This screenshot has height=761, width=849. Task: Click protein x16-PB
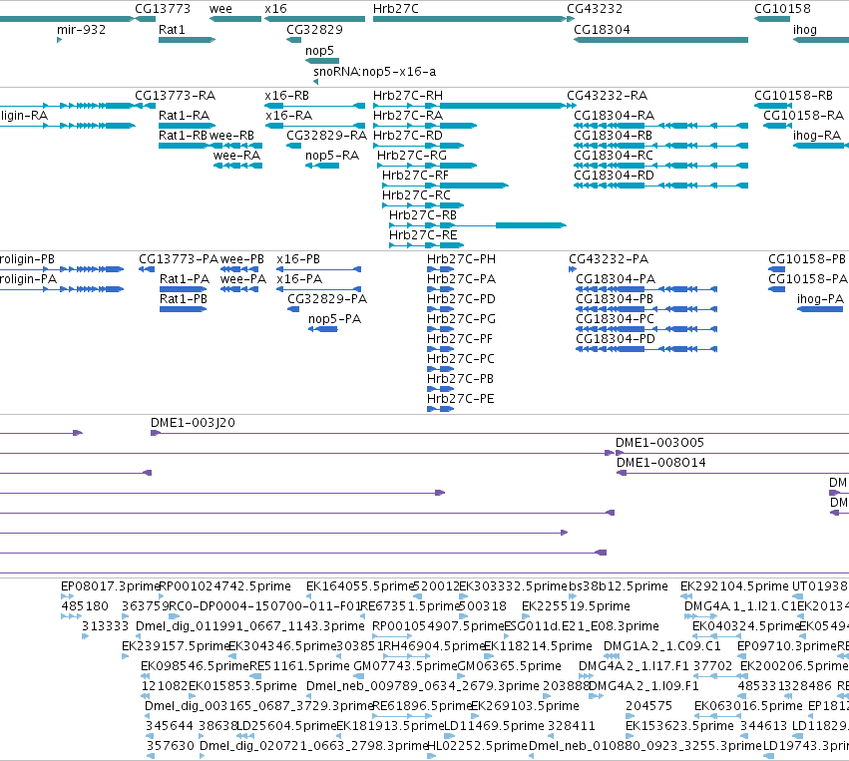coord(298,259)
